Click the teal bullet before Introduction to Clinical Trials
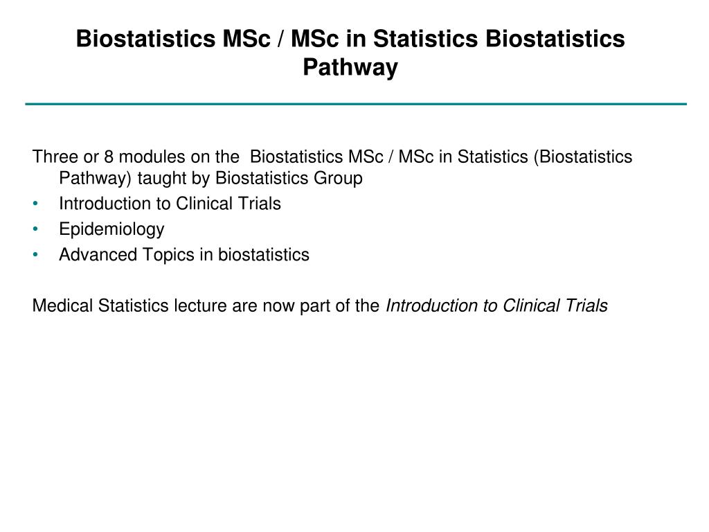Screen dimensions: 709x532 click(x=35, y=204)
